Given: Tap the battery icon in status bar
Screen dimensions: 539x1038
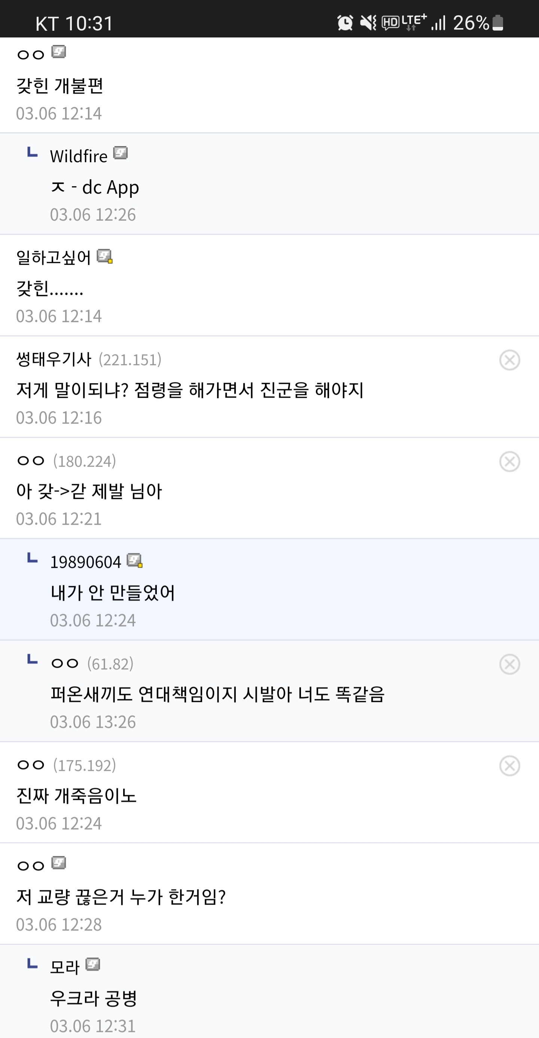Looking at the screenshot, I should click(x=498, y=22).
